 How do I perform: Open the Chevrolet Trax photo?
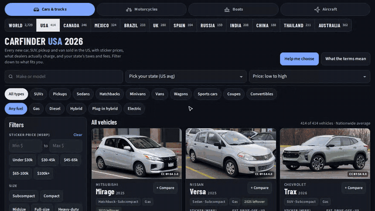click(325, 154)
